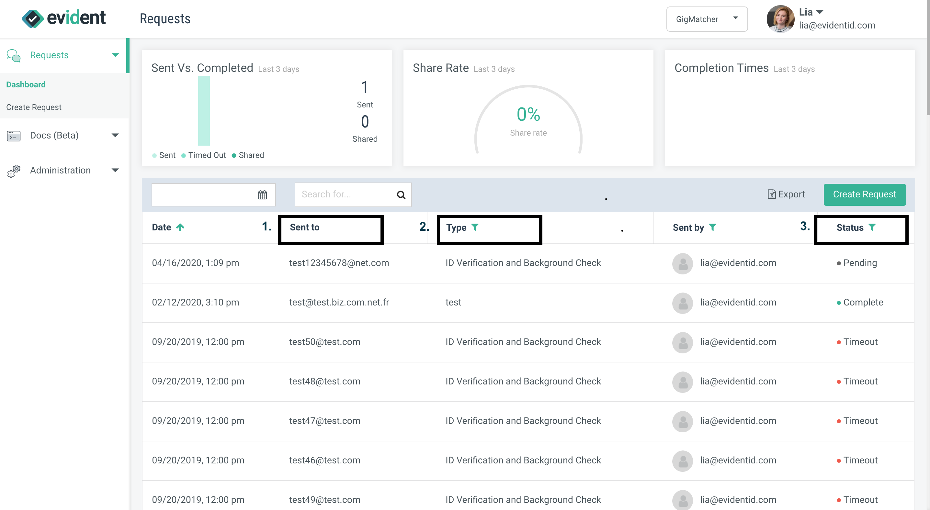Select Dashboard in the sidebar

[26, 84]
